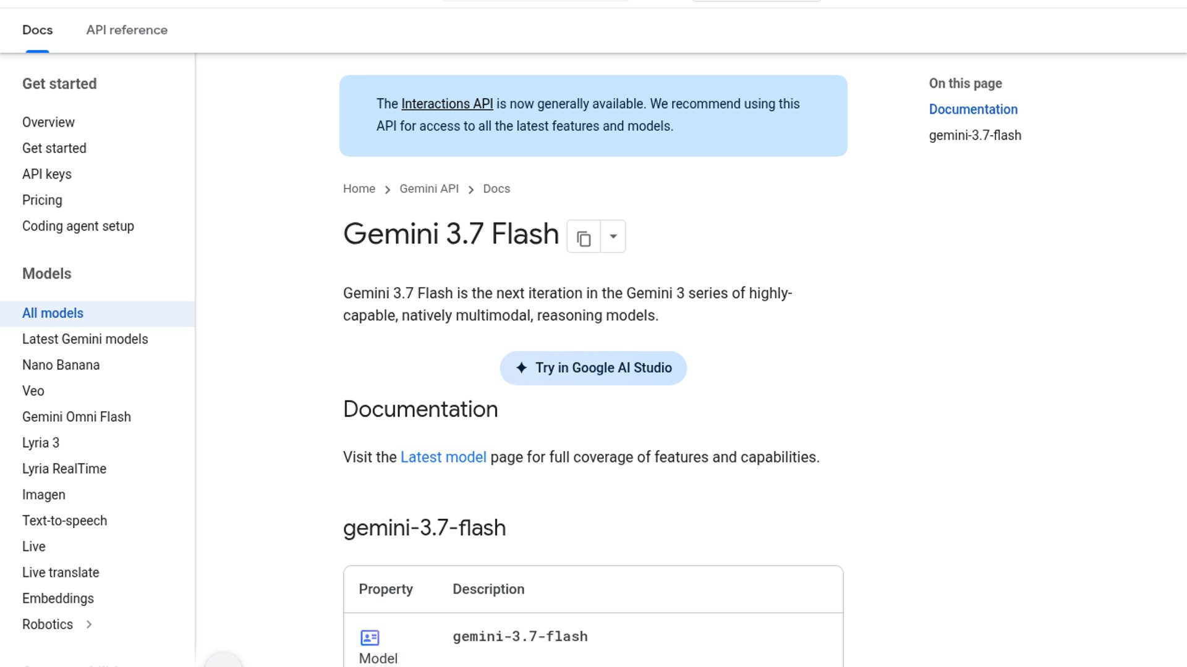This screenshot has height=667, width=1187.
Task: Click the Gemini 3.7 Flash page title
Action: tap(451, 234)
